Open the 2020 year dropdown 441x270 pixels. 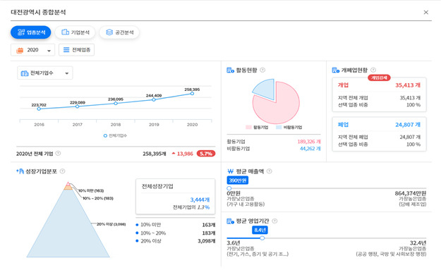coord(32,50)
